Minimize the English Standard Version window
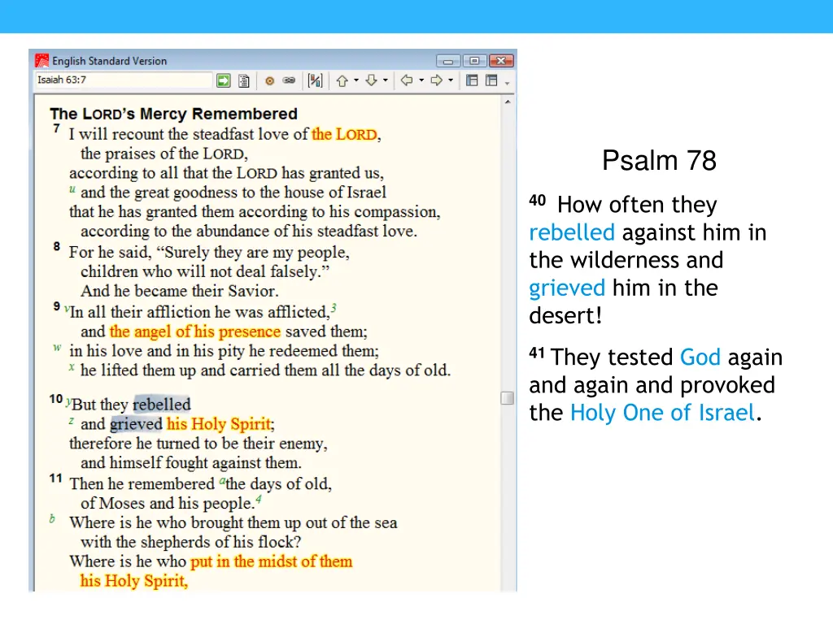 click(x=448, y=61)
